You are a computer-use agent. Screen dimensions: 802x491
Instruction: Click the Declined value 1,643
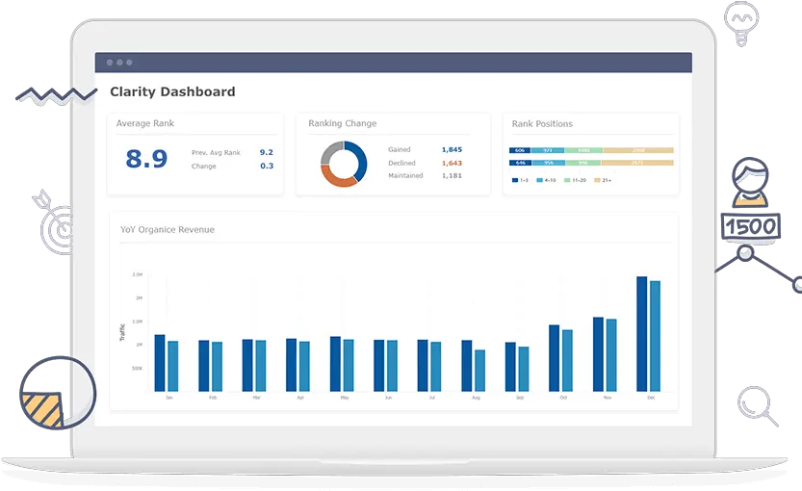(x=452, y=163)
